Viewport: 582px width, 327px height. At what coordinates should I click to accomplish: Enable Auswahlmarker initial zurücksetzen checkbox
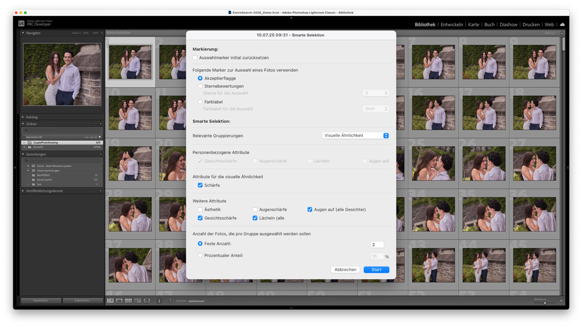pyautogui.click(x=195, y=58)
